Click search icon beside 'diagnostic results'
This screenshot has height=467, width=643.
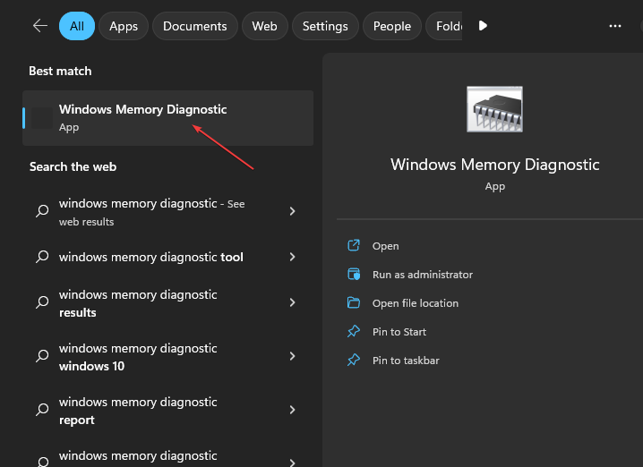point(42,302)
